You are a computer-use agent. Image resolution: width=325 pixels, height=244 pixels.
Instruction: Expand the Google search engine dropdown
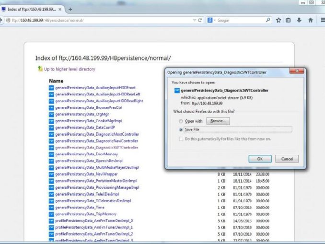coord(211,21)
